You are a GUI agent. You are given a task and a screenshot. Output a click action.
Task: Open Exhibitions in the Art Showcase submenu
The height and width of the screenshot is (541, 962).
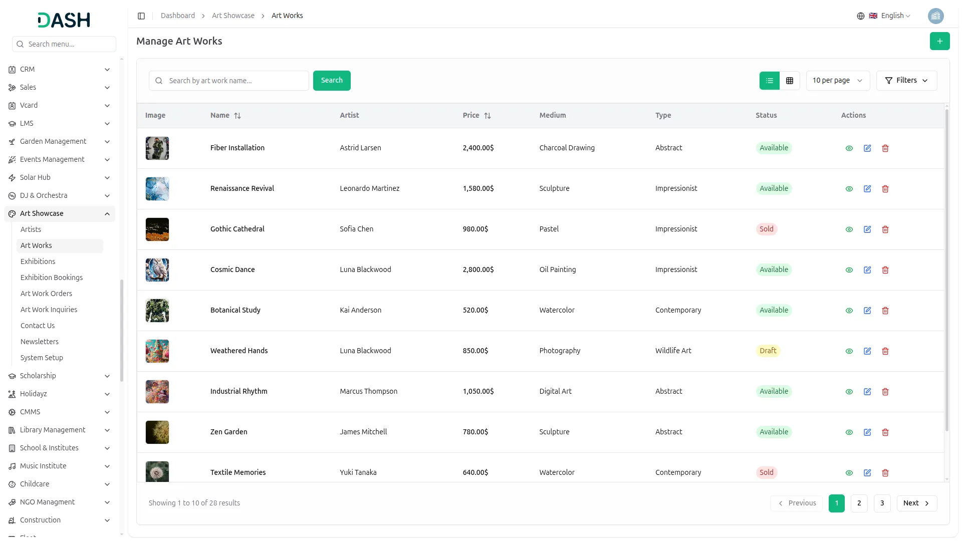(x=38, y=261)
